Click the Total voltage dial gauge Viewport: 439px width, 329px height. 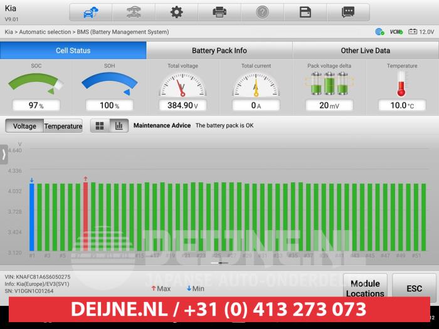182,85
